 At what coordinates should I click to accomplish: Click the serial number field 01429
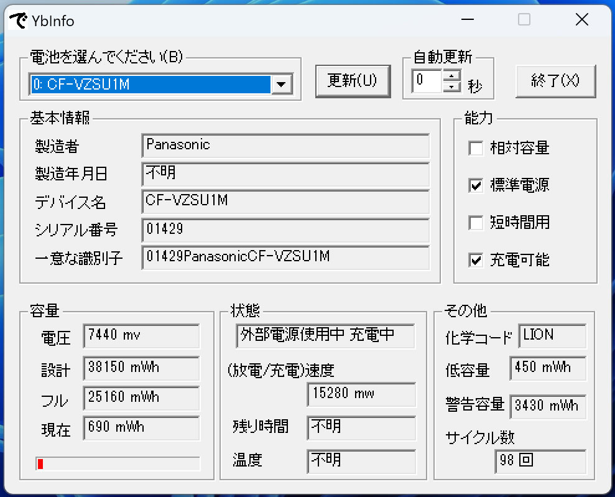point(285,230)
